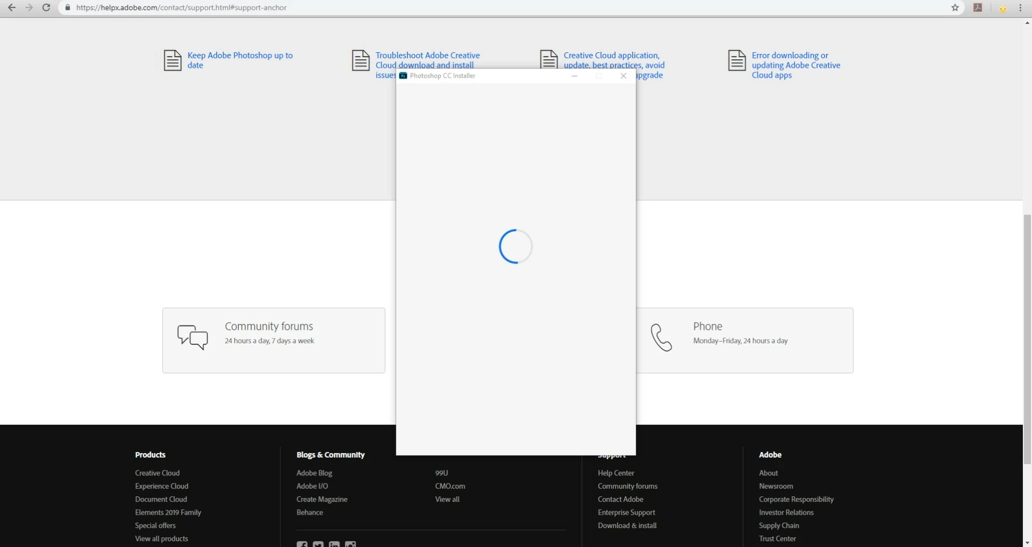This screenshot has height=547, width=1032.
Task: Close the Photoshop CC Installer window
Action: tap(624, 76)
